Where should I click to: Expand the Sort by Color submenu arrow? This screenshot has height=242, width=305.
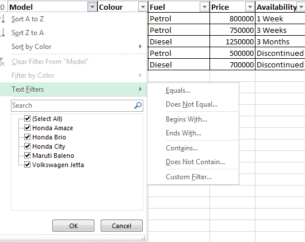pos(140,46)
